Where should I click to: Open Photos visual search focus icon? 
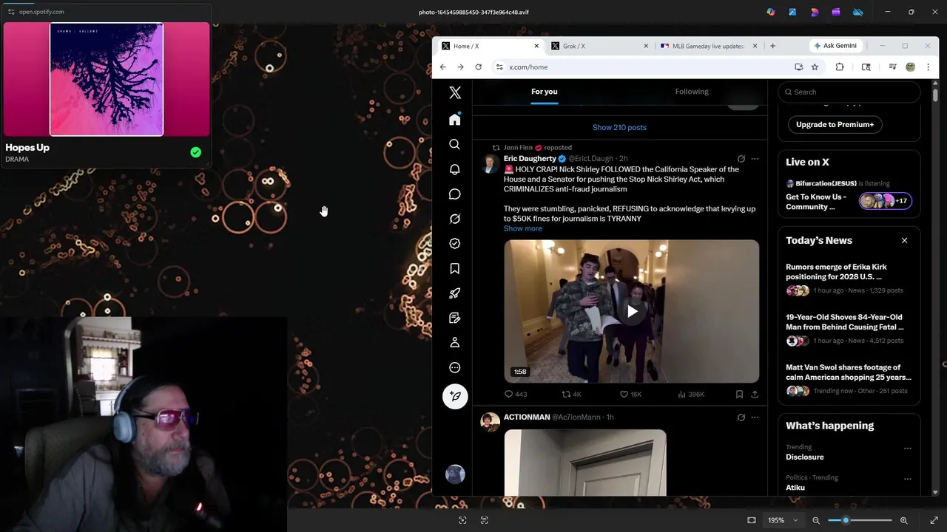462,520
